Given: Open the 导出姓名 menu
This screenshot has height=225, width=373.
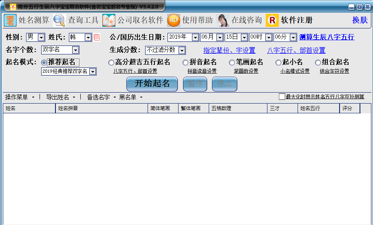Looking at the screenshot, I should point(60,97).
